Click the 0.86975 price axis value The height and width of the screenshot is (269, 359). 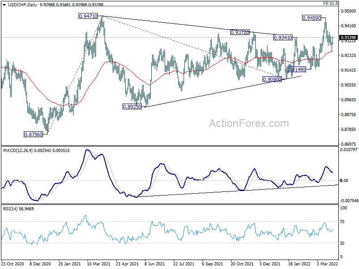click(349, 144)
